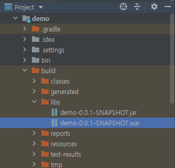Click the resources folder icon
The width and height of the screenshot is (175, 168).
[x=45, y=144]
